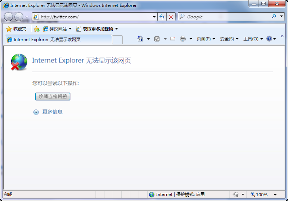Click the IE logo in title bar
Image resolution: width=288 pixels, height=201 pixels.
pos(6,5)
